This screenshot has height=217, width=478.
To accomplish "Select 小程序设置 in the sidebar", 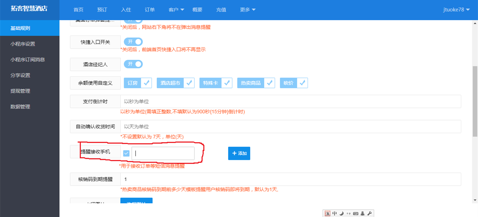I will point(30,44).
